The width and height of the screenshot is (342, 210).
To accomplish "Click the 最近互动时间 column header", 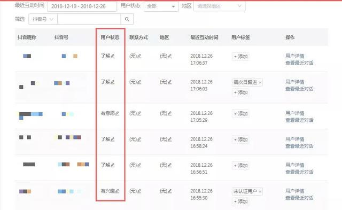I will (x=204, y=37).
